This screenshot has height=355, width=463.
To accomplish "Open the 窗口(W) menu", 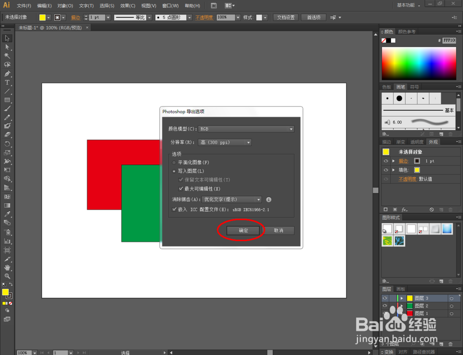I will (x=170, y=6).
